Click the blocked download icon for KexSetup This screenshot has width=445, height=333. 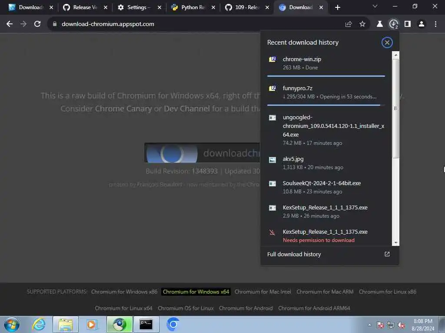point(272,232)
